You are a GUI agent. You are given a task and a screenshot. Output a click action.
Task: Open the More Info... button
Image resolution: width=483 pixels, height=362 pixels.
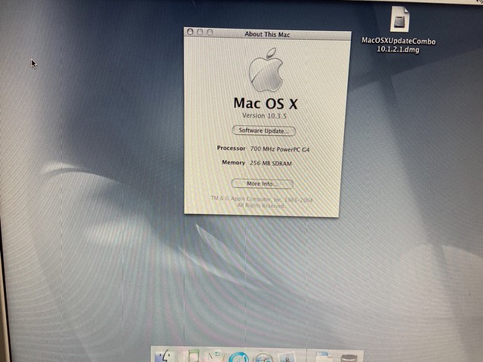point(262,184)
